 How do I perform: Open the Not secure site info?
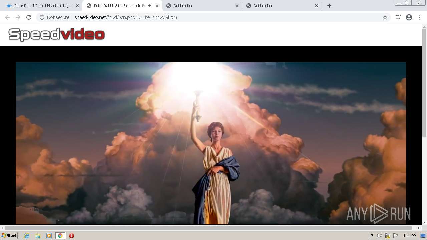(x=54, y=17)
